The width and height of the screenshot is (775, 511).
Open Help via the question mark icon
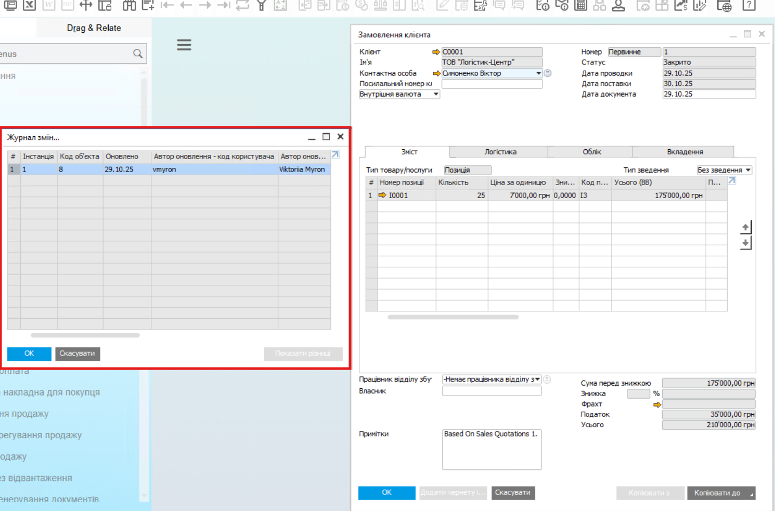[748, 5]
